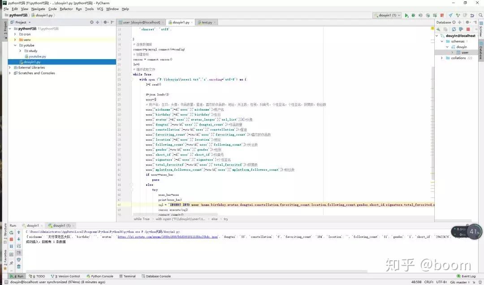Run douyin1 with the green play button

pos(406,15)
